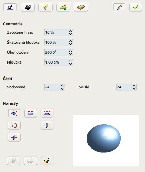Decrease Svislé segments with down arrow
The width and height of the screenshot is (145, 172).
point(134,88)
